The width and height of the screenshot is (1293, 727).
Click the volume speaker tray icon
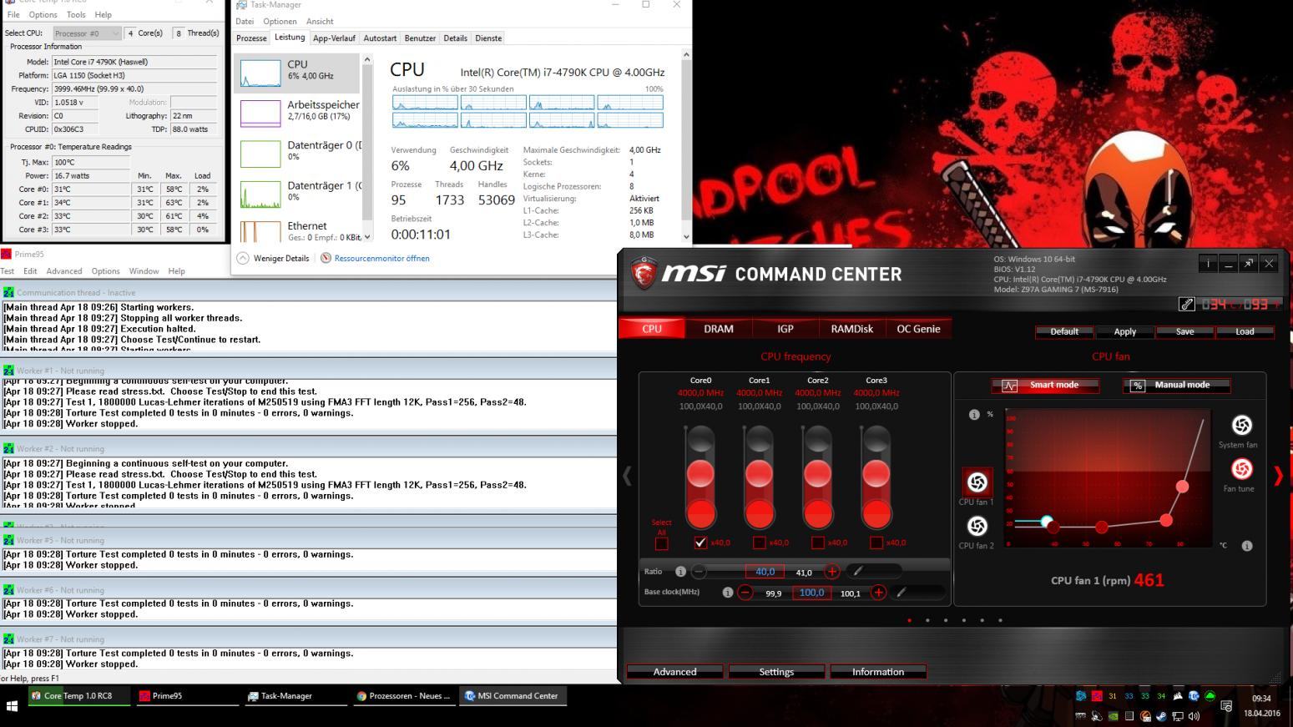[x=1194, y=716]
